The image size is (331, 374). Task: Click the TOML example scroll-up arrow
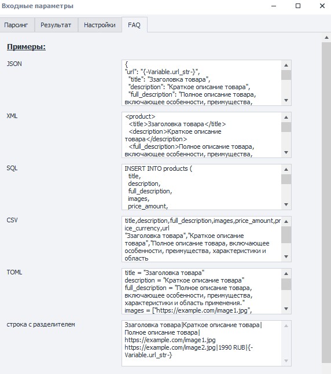click(286, 274)
